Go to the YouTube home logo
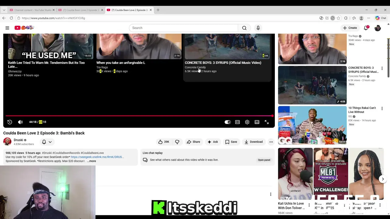The width and height of the screenshot is (390, 219). pos(24,28)
